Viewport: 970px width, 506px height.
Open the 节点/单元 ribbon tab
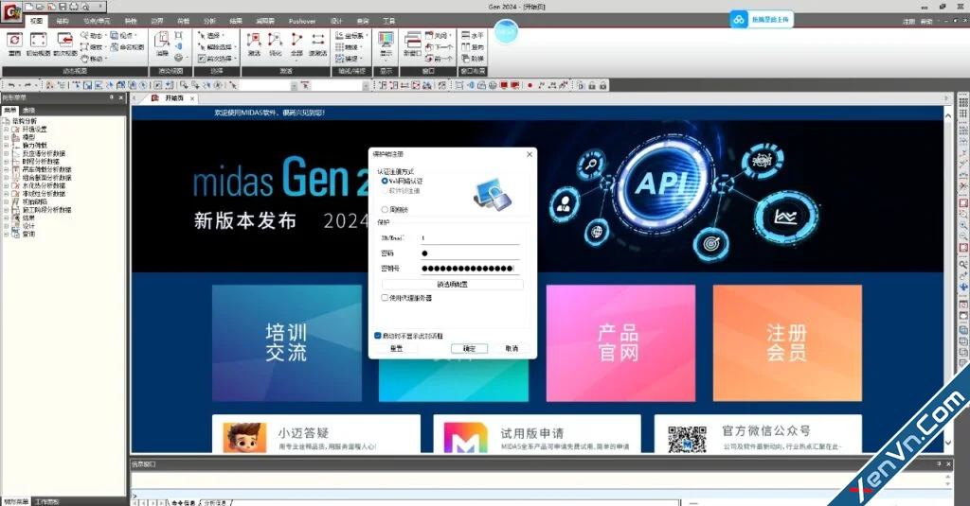[97, 21]
